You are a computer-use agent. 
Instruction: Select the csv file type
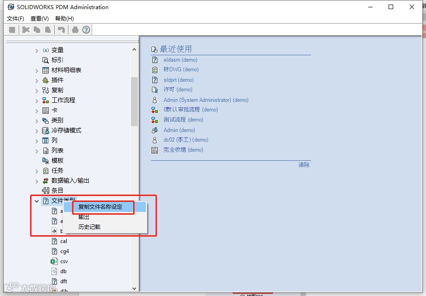64,261
